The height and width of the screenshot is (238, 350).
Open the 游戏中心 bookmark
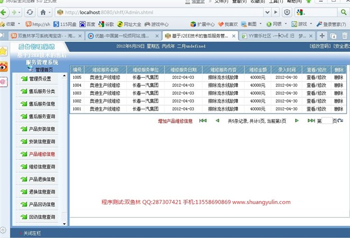[157, 24]
